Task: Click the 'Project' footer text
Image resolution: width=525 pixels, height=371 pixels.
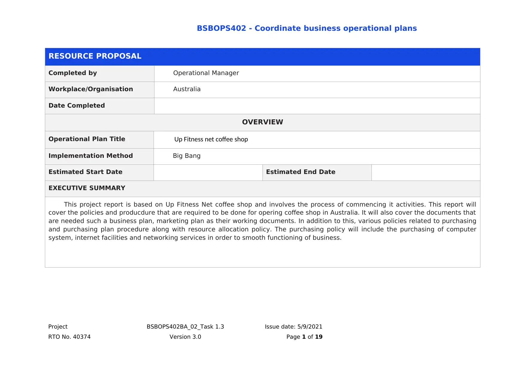Action: pyautogui.click(x=58, y=326)
